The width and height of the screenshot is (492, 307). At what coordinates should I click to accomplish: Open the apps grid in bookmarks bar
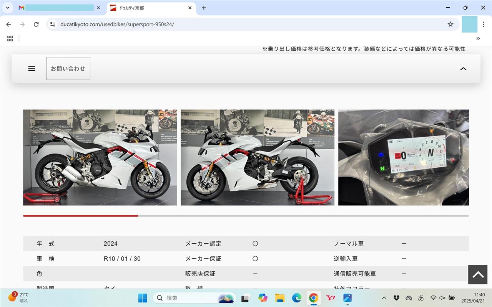(10, 38)
